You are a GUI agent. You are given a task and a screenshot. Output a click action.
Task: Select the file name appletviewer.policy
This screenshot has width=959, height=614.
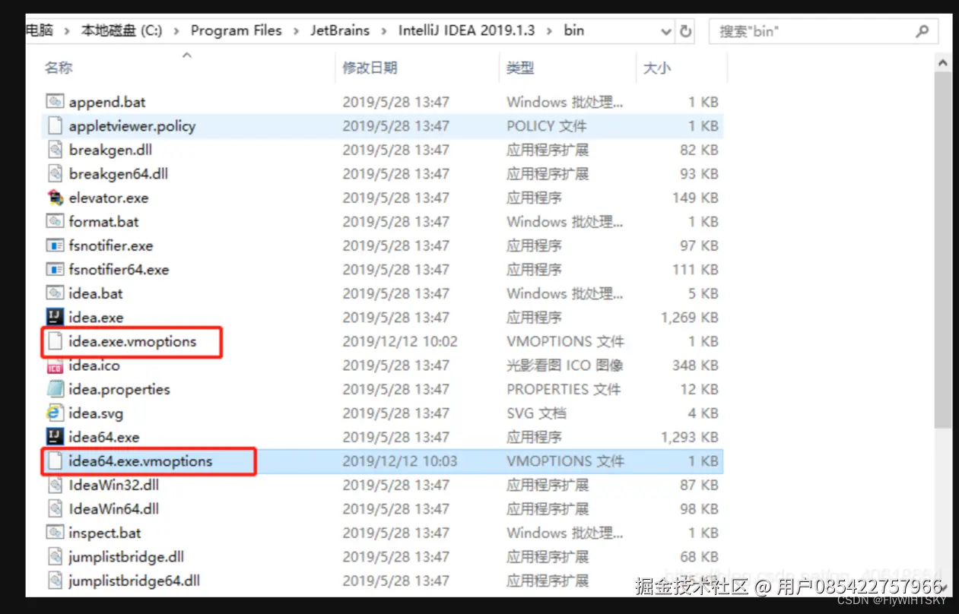[x=132, y=126]
